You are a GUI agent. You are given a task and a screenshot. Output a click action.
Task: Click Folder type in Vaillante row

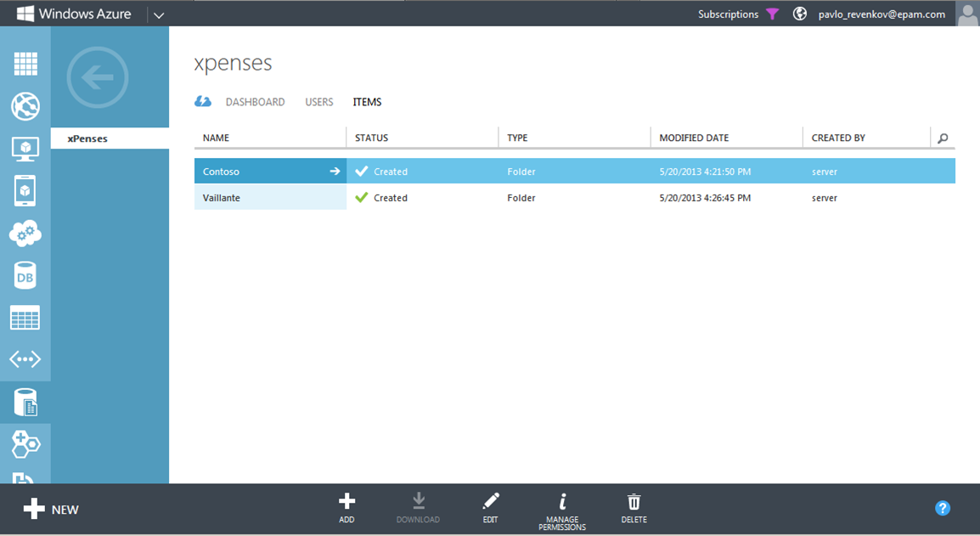click(521, 198)
